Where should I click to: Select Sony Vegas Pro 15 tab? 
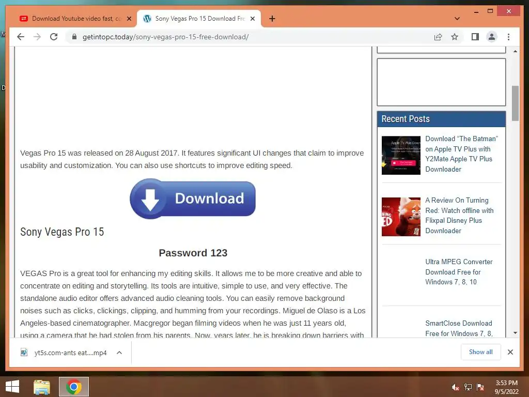[x=199, y=19]
